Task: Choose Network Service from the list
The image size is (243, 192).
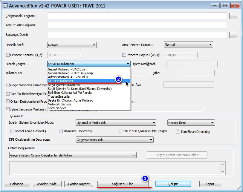Action: click(89, 104)
